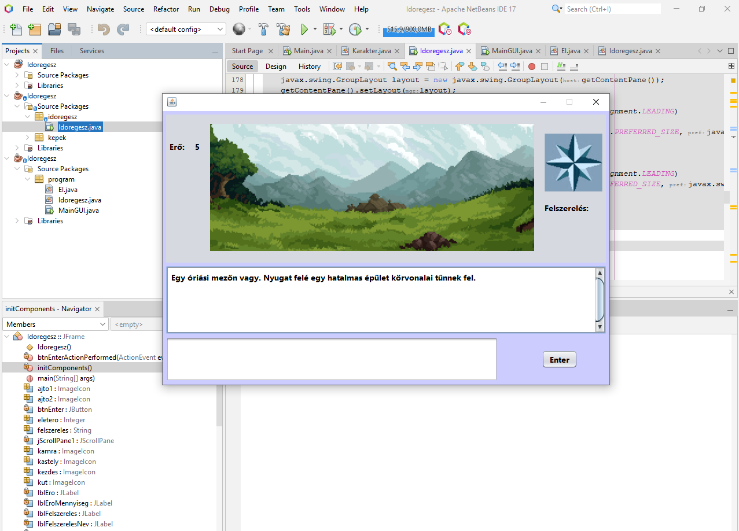Click the Uncomment icon in editor toolbar
The image size is (739, 531).
pyautogui.click(x=574, y=67)
